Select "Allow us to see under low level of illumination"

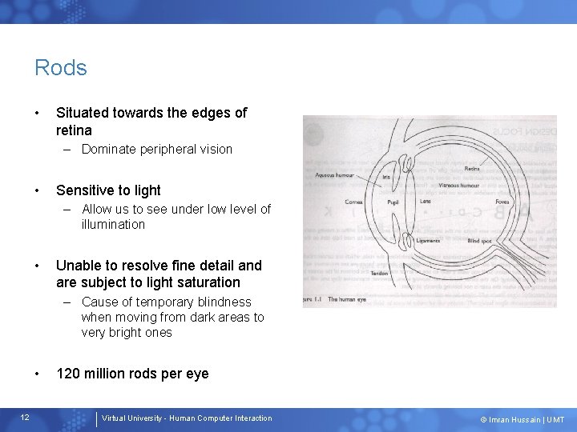pos(176,216)
